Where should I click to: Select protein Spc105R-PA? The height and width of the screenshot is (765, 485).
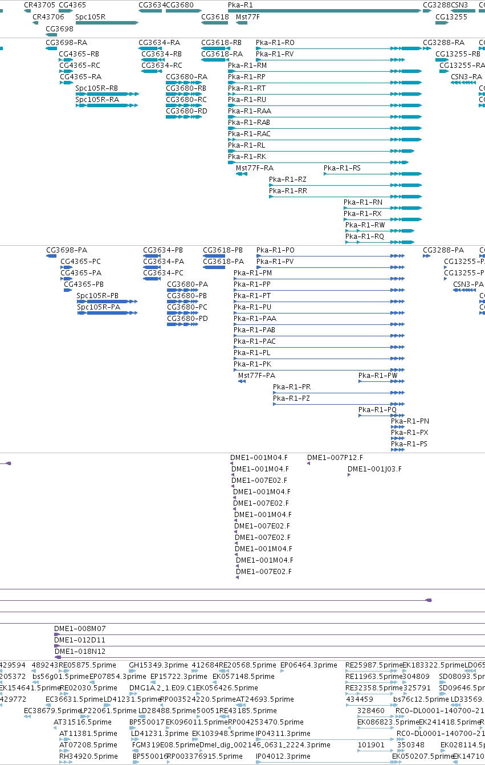pos(99,307)
